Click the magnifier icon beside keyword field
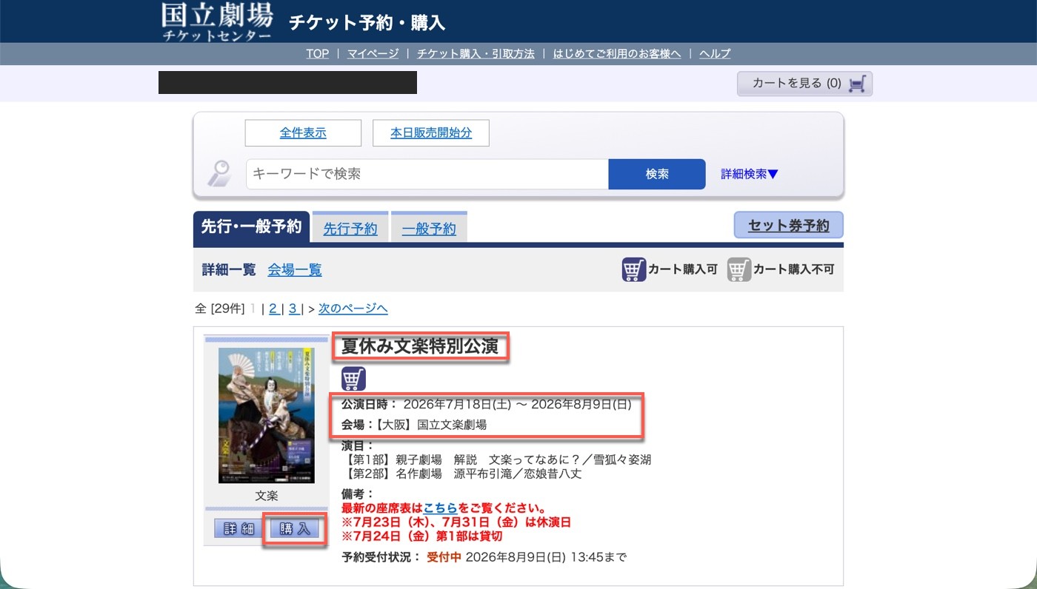This screenshot has width=1037, height=589. pyautogui.click(x=219, y=174)
